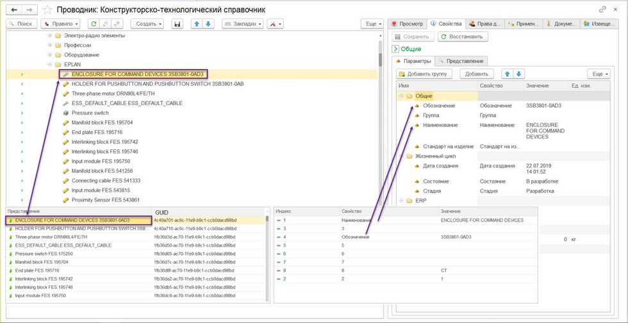This screenshot has width=628, height=323.
Task: Open the tools dropdown with wrench icon
Action: (x=276, y=24)
